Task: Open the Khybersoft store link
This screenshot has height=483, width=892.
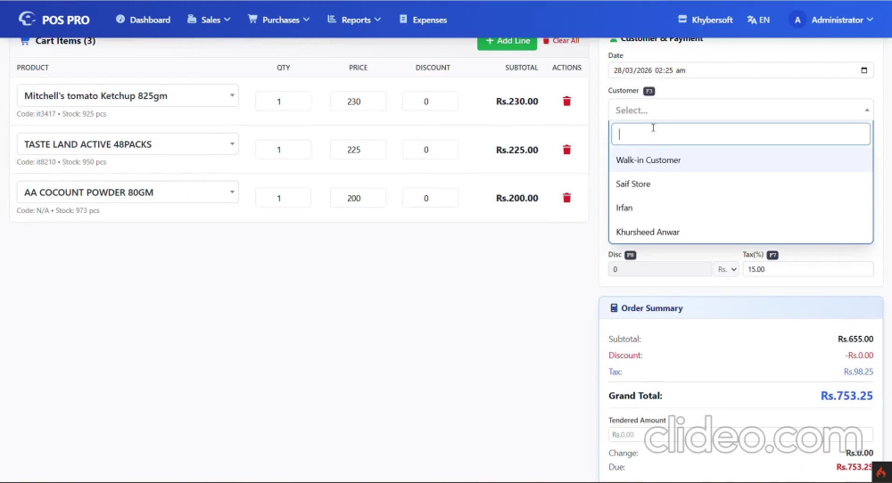Action: pyautogui.click(x=706, y=20)
